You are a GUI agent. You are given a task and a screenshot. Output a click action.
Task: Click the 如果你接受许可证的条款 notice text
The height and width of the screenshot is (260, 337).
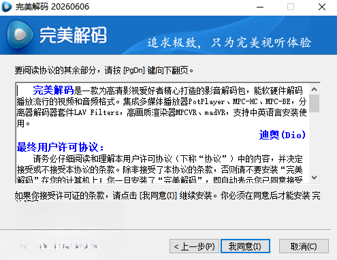(x=167, y=195)
